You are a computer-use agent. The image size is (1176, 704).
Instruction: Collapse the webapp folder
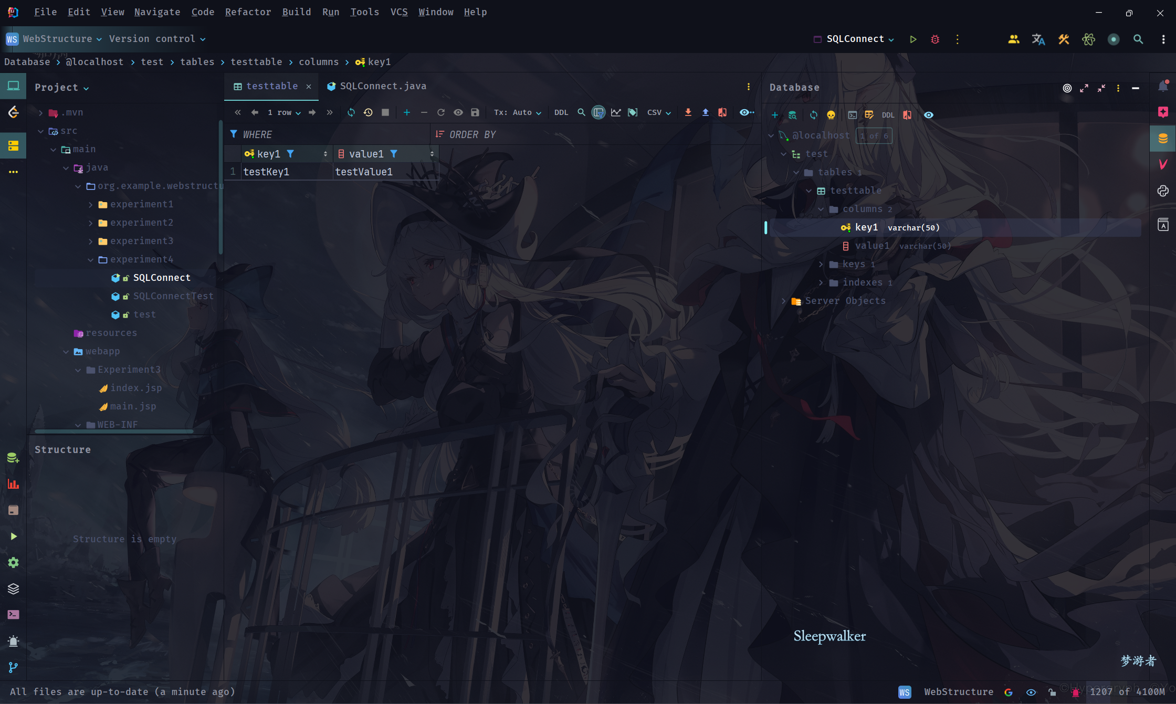[x=66, y=351]
